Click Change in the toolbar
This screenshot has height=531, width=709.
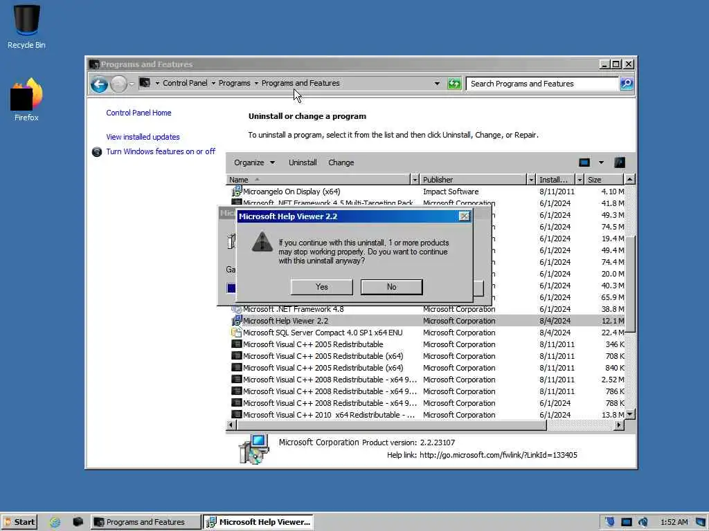pos(341,162)
